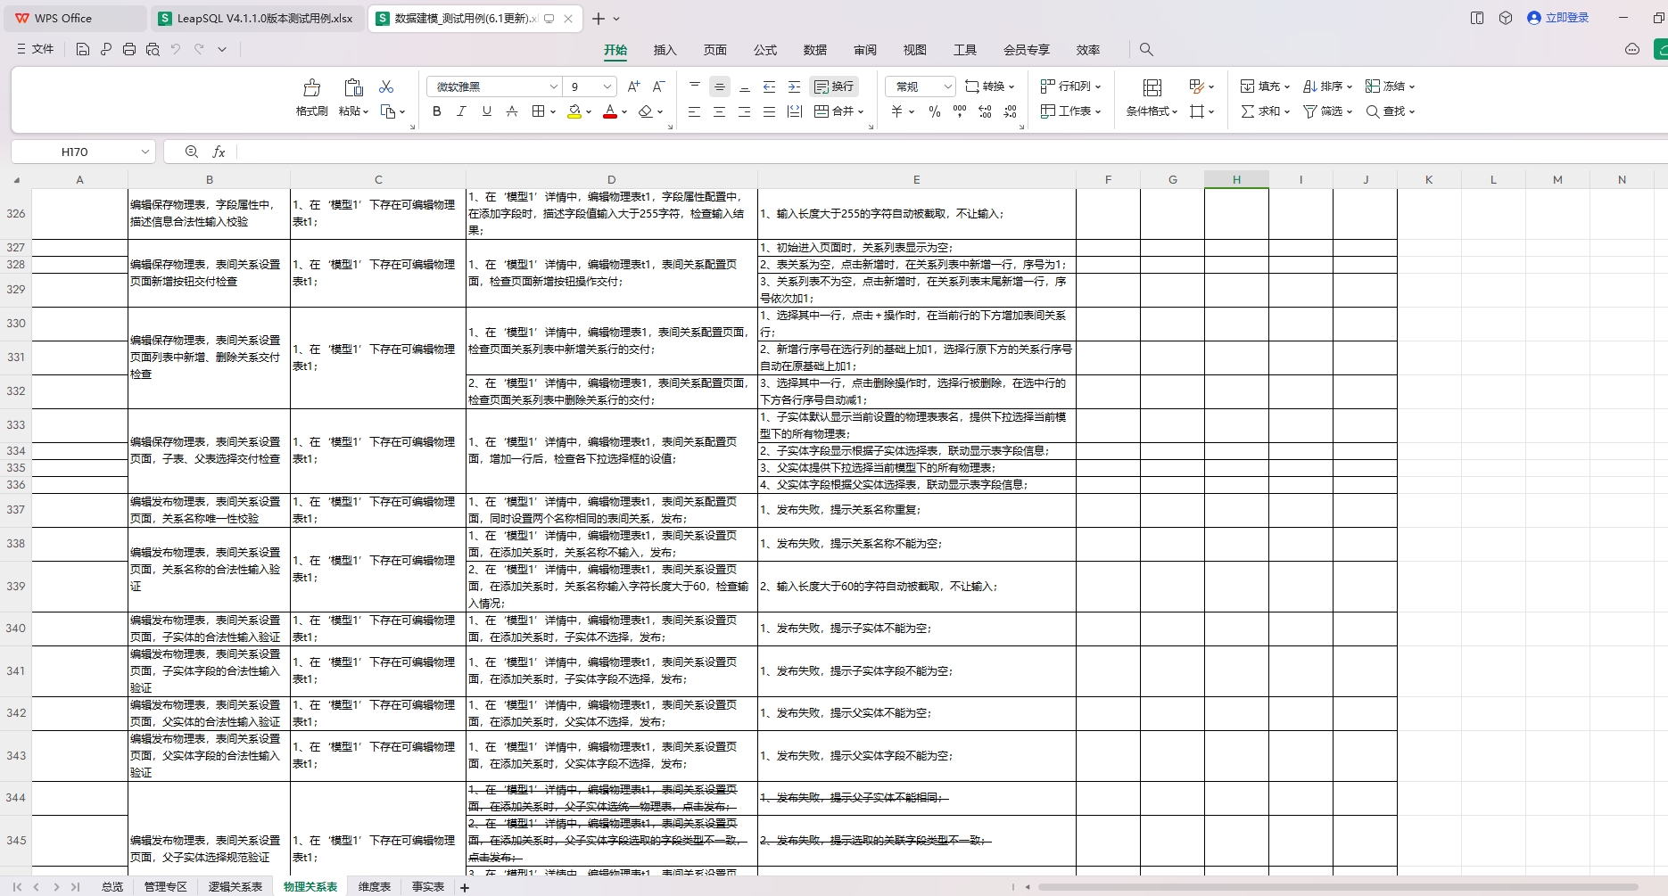The image size is (1668, 896).
Task: Click the insert function fx icon
Action: pyautogui.click(x=219, y=152)
